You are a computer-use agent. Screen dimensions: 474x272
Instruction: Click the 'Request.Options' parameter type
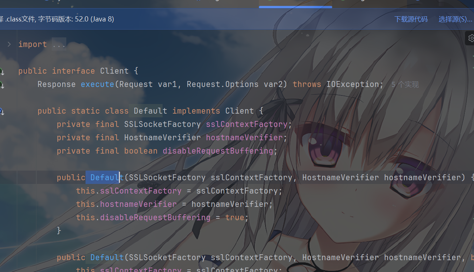tap(223, 84)
